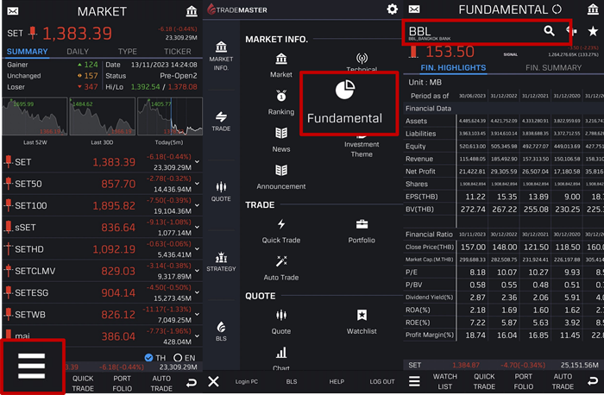Expand the SETCLMV index row

[198, 271]
